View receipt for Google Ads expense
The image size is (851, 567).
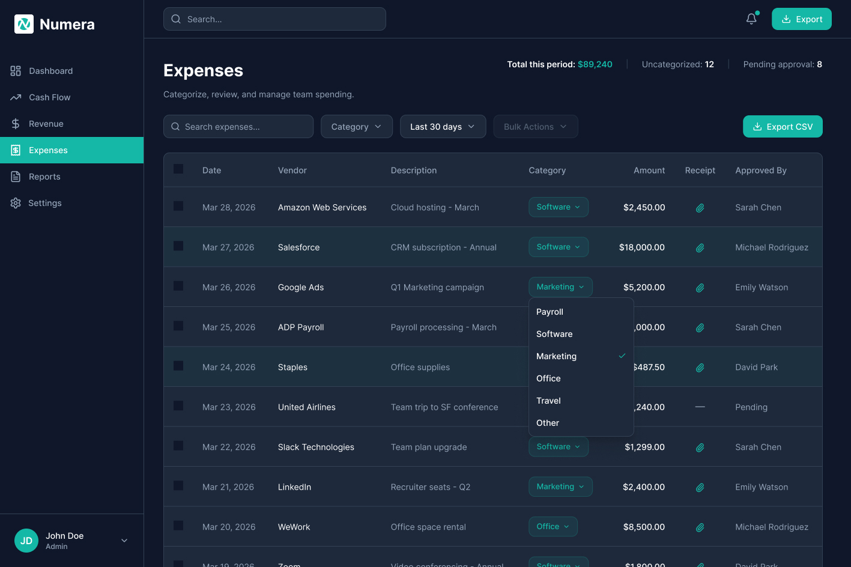point(700,288)
